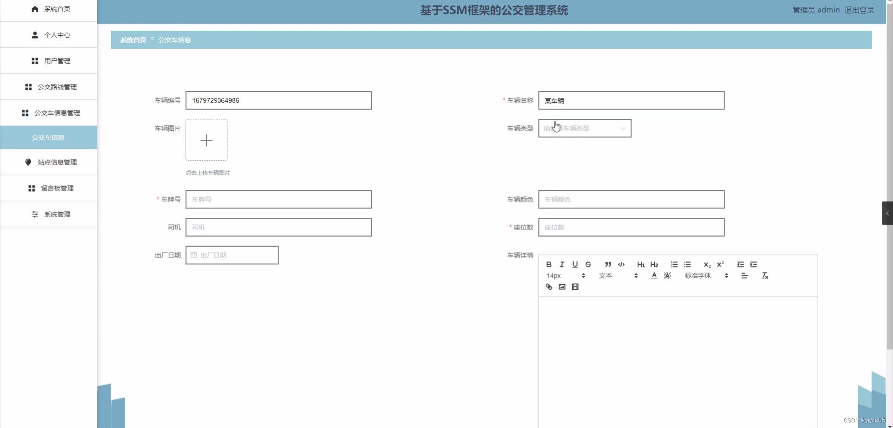Open the text background color picker
The height and width of the screenshot is (428, 893).
[667, 276]
